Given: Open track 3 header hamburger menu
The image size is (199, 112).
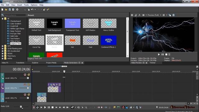Looking at the screenshot, I should [x=2, y=95].
